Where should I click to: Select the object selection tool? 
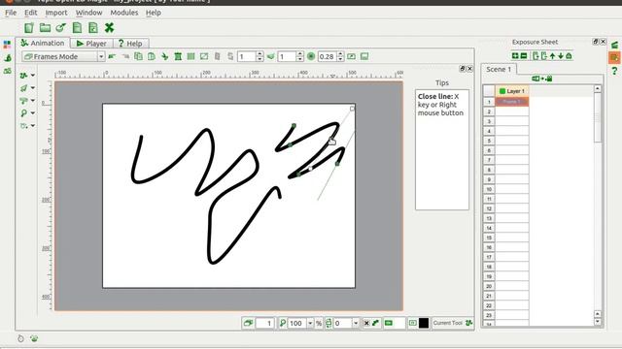(23, 88)
